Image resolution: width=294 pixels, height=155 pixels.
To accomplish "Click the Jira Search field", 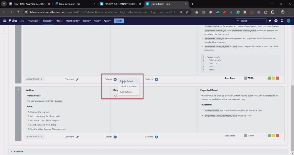I will pyautogui.click(x=251, y=21).
